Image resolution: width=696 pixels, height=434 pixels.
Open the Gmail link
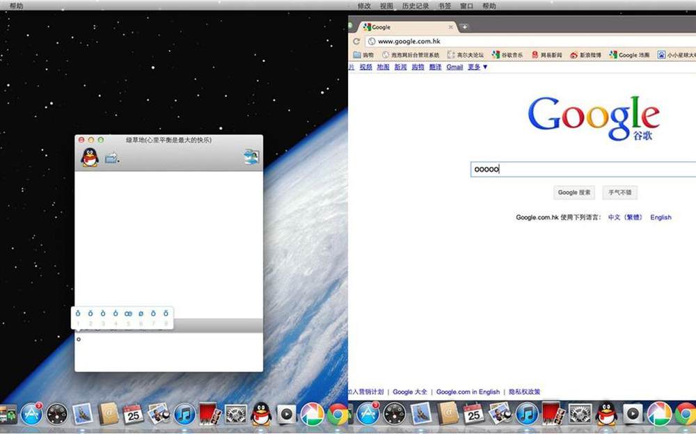point(454,67)
